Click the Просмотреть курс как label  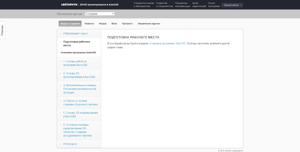tap(70, 14)
